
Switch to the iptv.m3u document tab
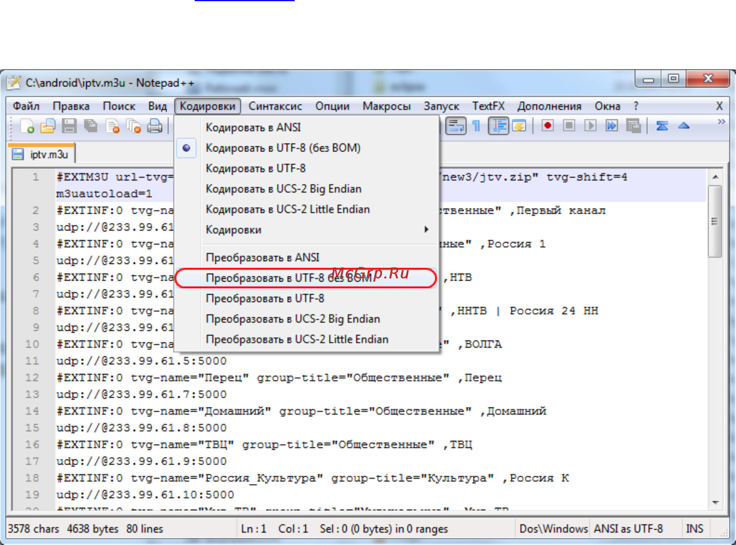42,154
